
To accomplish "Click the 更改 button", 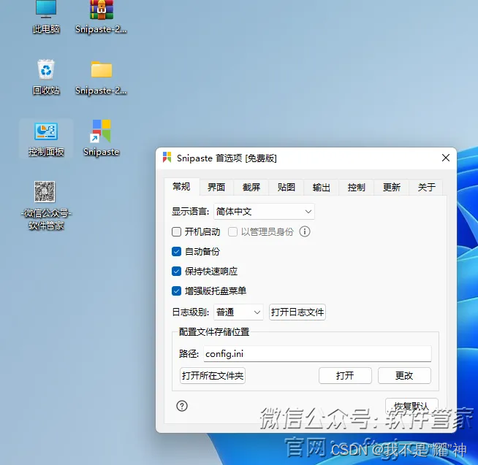I will pos(404,375).
